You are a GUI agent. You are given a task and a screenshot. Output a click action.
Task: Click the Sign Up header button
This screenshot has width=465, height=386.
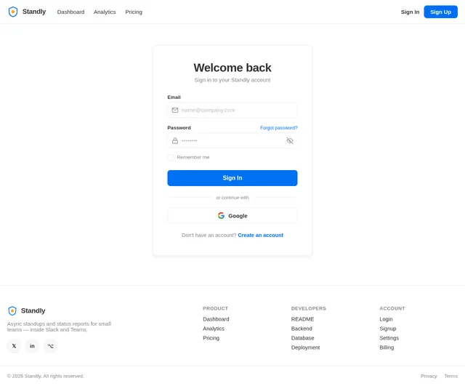pyautogui.click(x=441, y=12)
